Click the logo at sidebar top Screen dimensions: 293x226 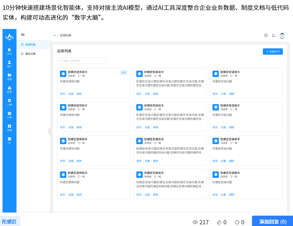pyautogui.click(x=9, y=37)
